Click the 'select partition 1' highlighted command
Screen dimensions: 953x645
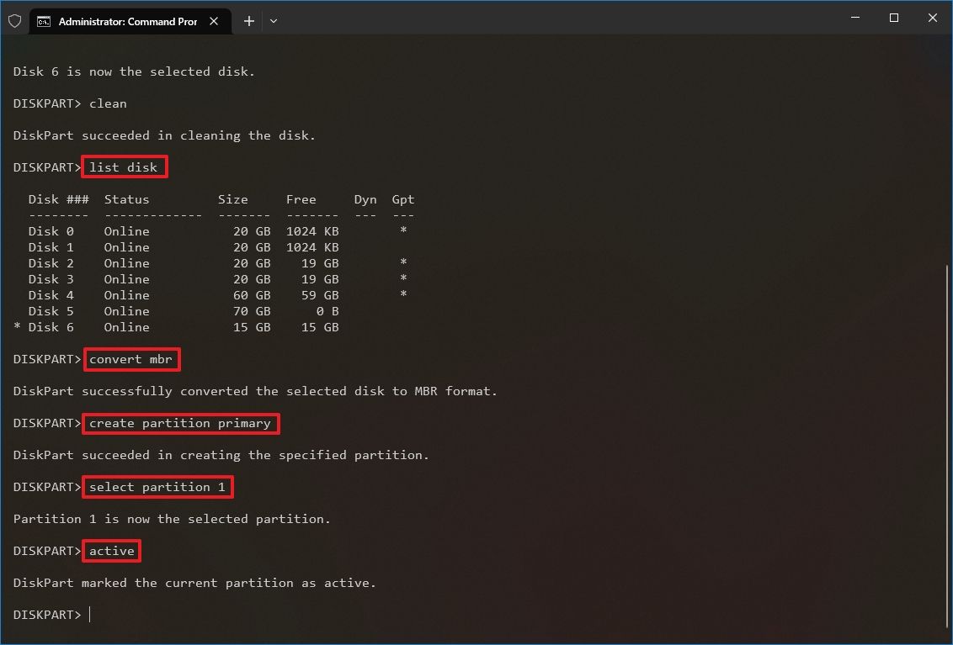(157, 487)
